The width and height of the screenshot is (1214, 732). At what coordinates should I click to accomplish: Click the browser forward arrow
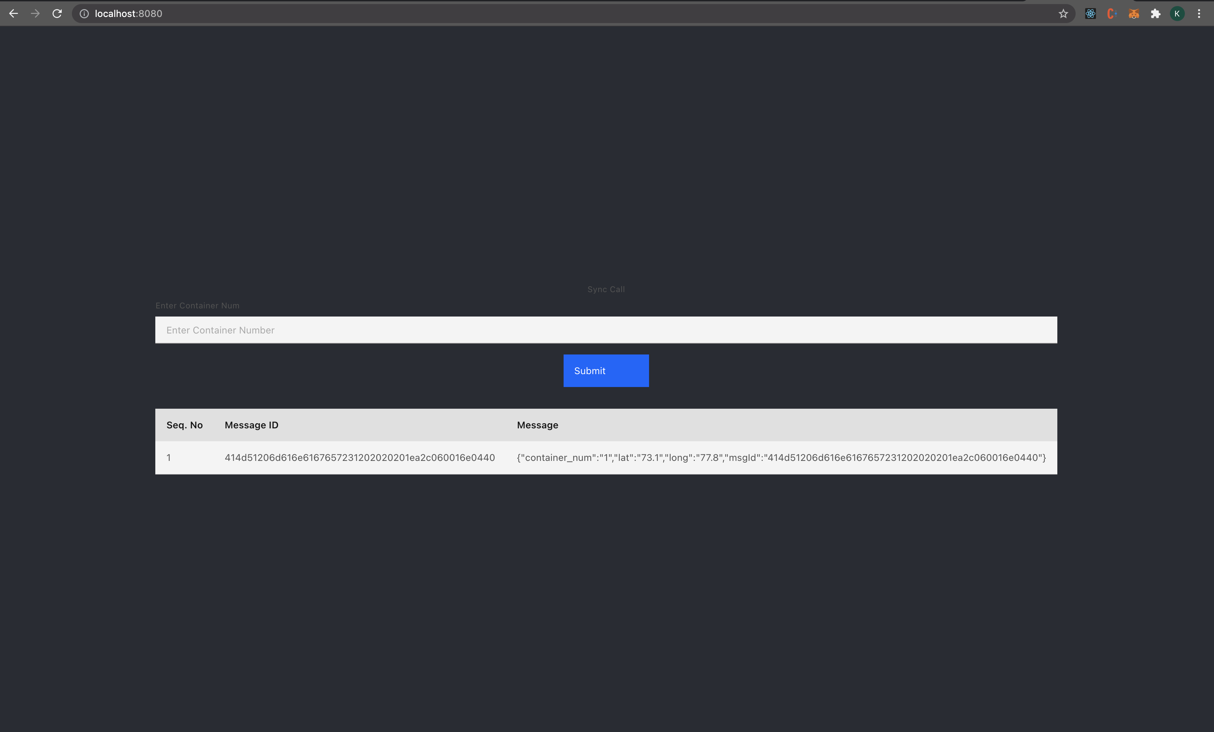[35, 14]
